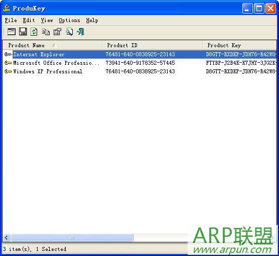Open the View menu

[x=47, y=20]
